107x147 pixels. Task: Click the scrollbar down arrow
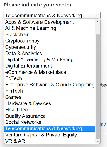click(98, 142)
